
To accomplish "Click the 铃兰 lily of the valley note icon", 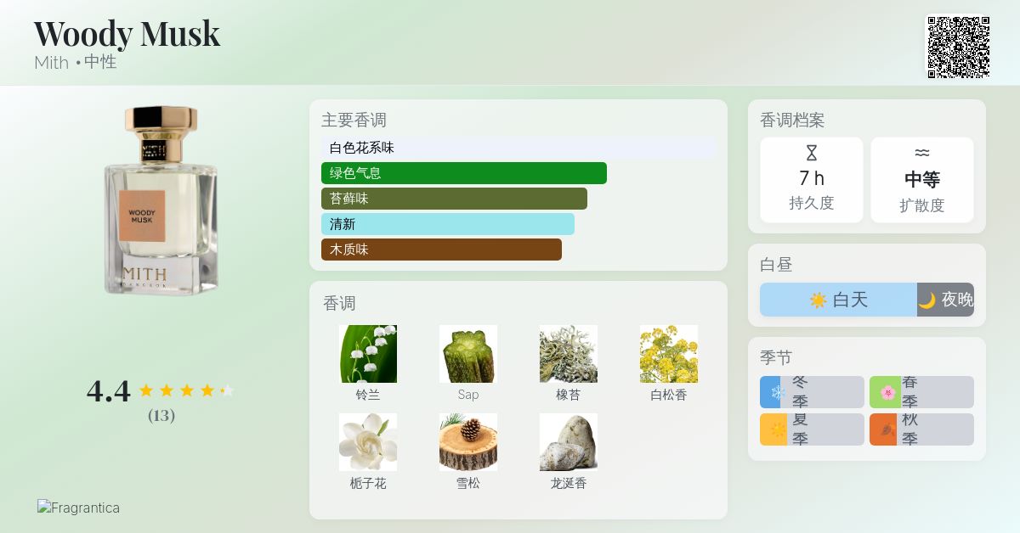I will pyautogui.click(x=368, y=354).
